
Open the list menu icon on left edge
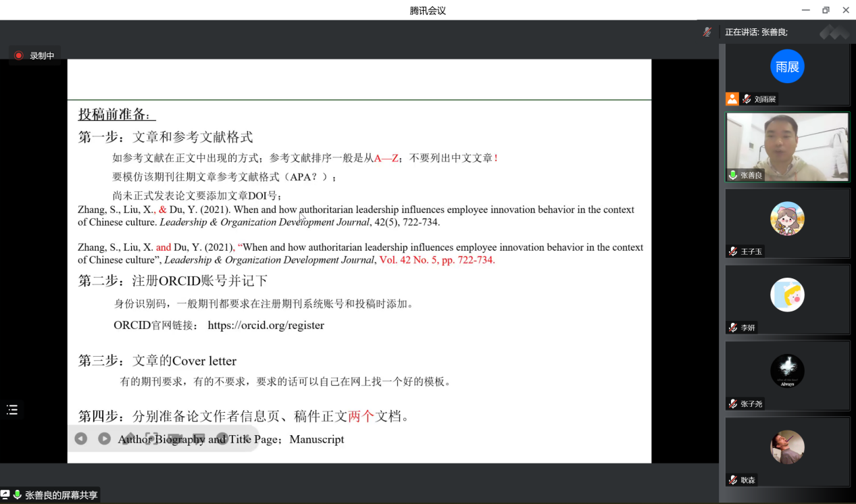point(12,409)
